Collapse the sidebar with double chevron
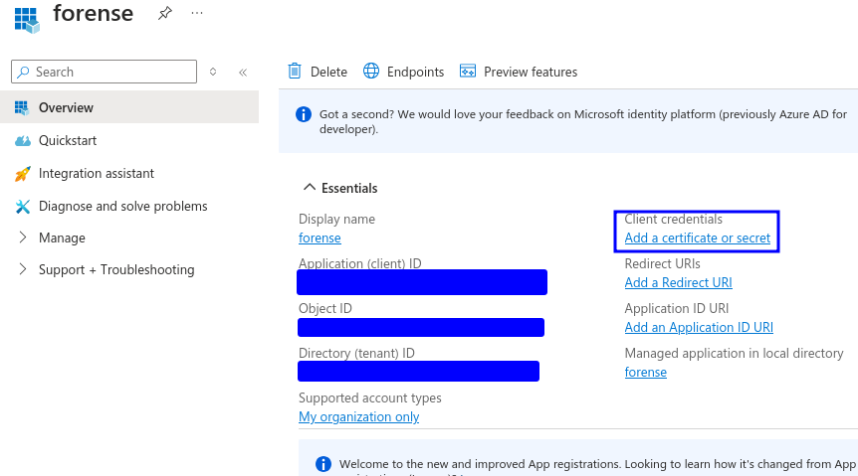Screen dimensions: 858x476 coord(243,73)
